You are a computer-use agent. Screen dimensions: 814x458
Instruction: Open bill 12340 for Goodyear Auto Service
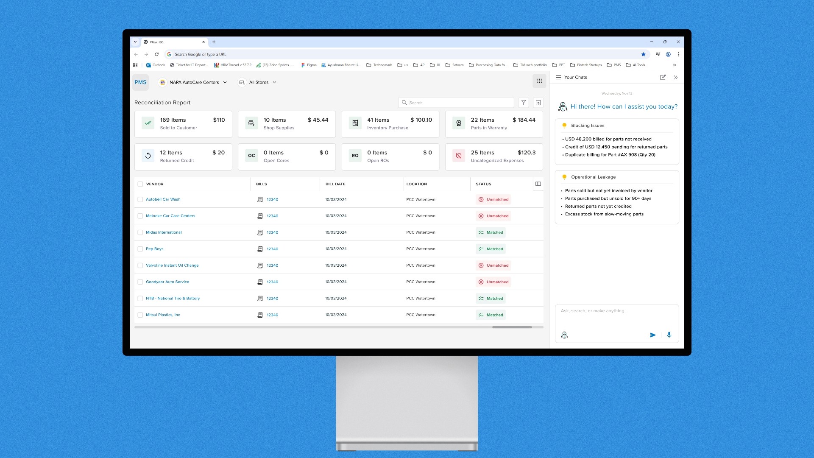tap(272, 282)
